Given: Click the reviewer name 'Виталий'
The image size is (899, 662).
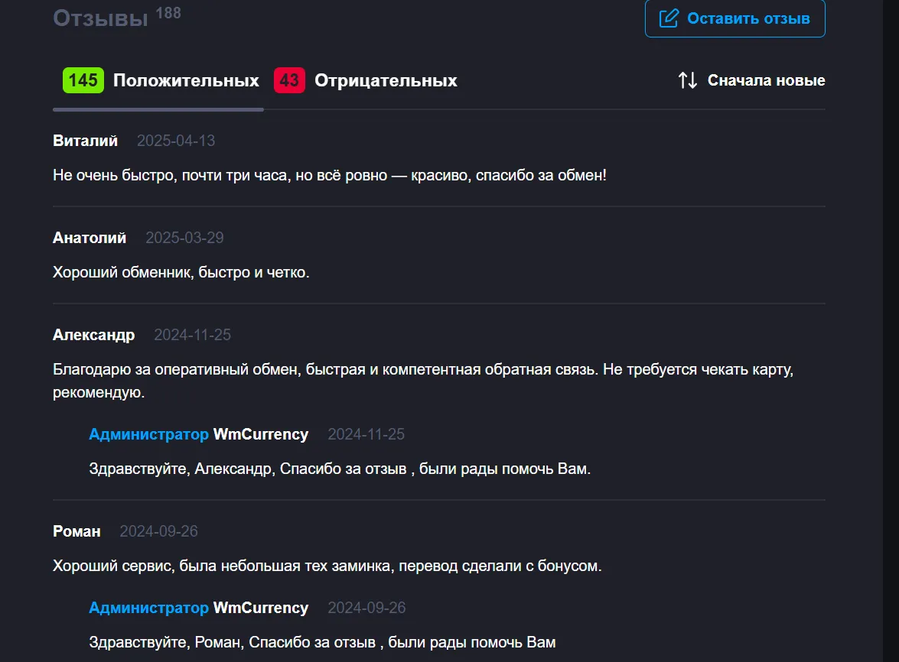Looking at the screenshot, I should click(x=86, y=141).
